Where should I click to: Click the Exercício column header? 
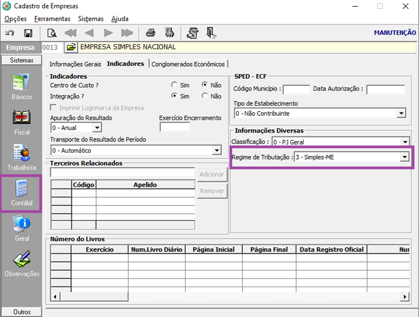pyautogui.click(x=100, y=249)
